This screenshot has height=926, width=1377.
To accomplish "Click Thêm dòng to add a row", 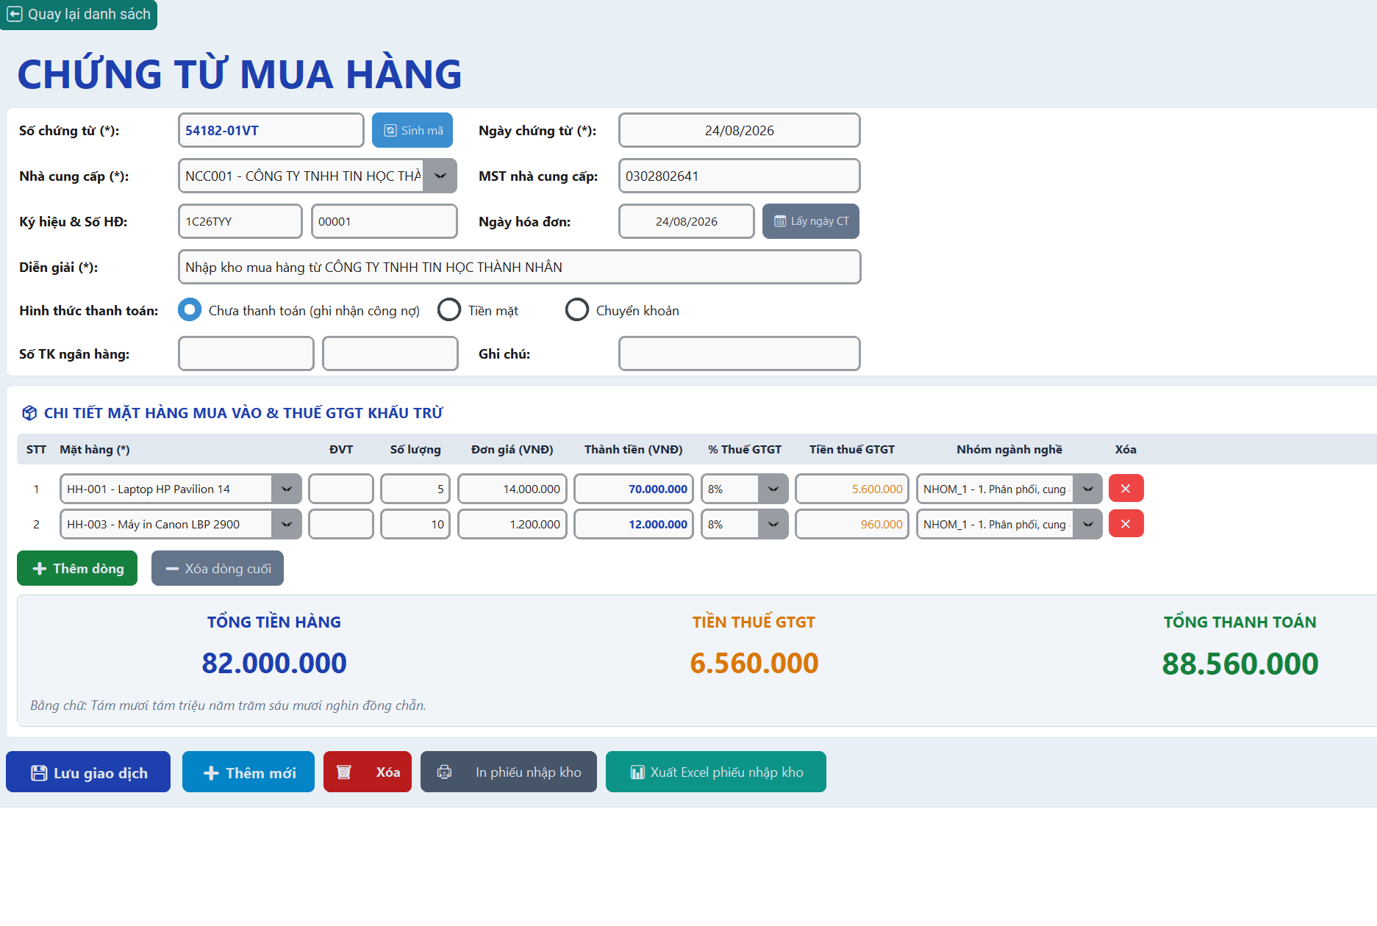I will click(77, 568).
